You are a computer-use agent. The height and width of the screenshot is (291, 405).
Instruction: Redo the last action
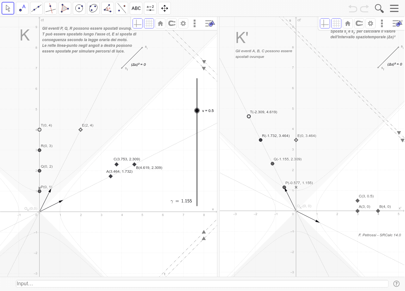click(364, 8)
